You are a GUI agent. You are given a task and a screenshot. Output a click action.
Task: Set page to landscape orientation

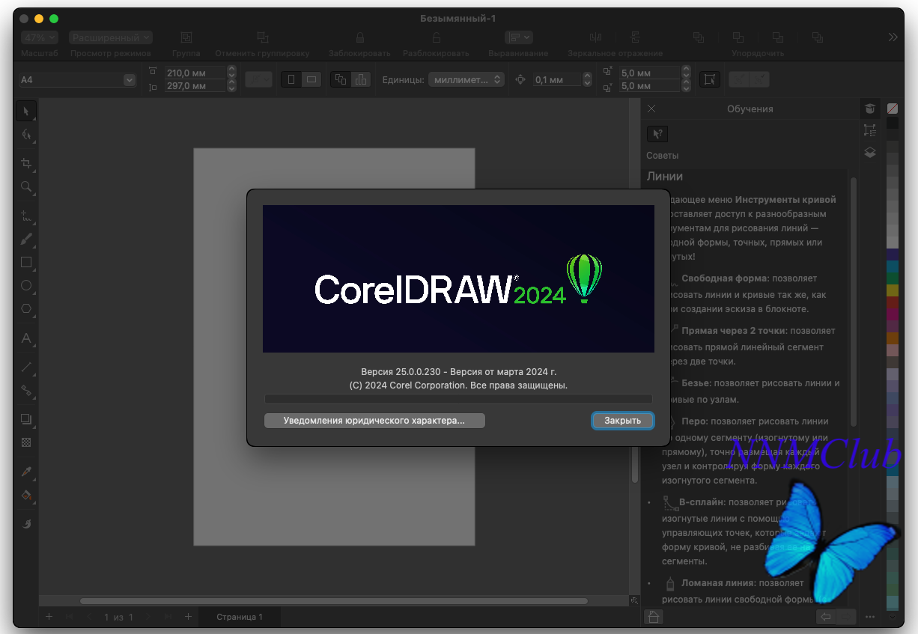tap(311, 79)
